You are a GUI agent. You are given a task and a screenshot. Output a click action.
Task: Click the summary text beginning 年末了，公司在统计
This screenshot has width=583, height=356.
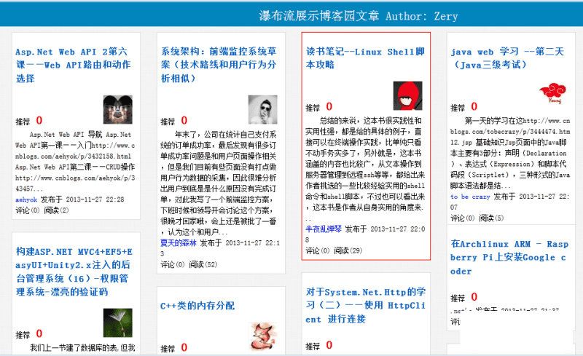coord(219,183)
